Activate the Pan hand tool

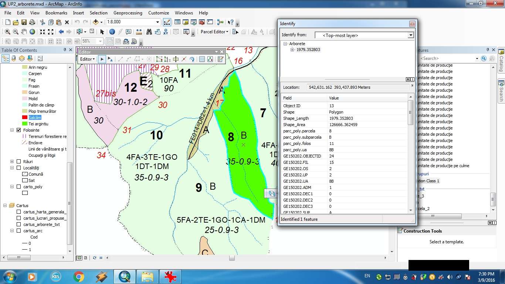[x=24, y=32]
